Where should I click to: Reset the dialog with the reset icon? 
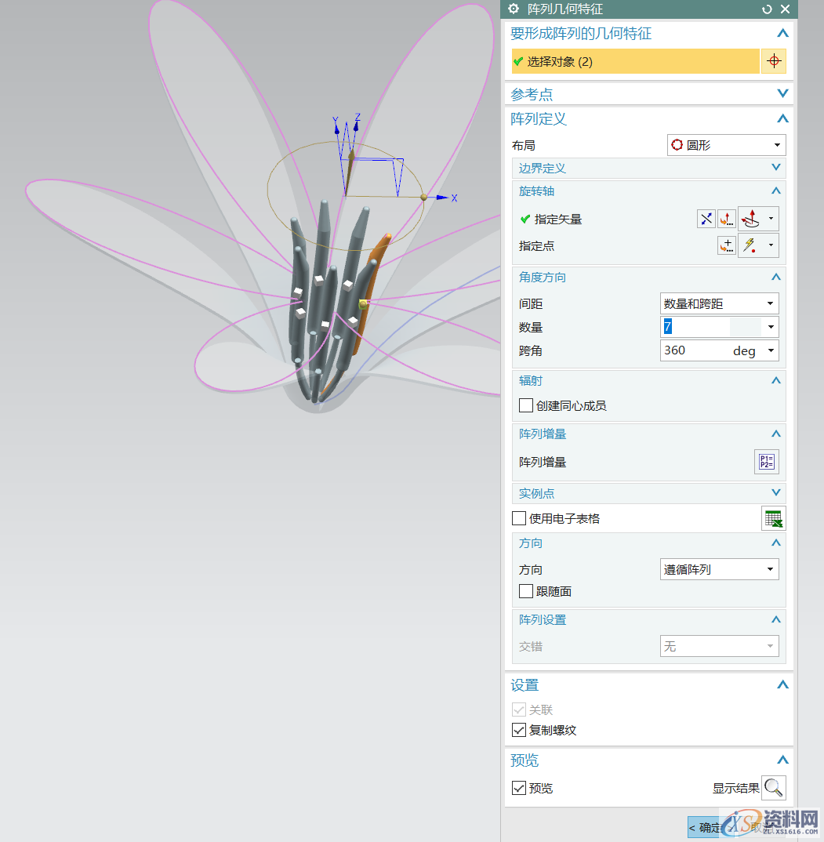click(767, 9)
